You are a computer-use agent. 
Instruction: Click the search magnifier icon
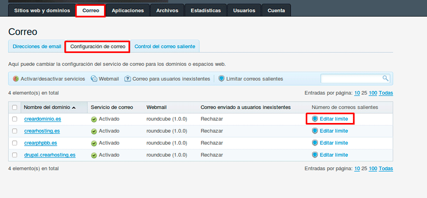click(386, 78)
